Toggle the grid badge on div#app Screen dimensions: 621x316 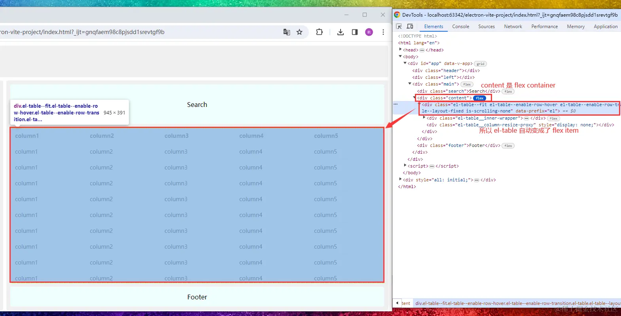point(480,64)
